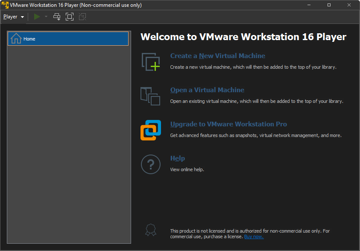This screenshot has width=360, height=251.
Task: Click the license ribbon badge icon
Action: coord(151,231)
